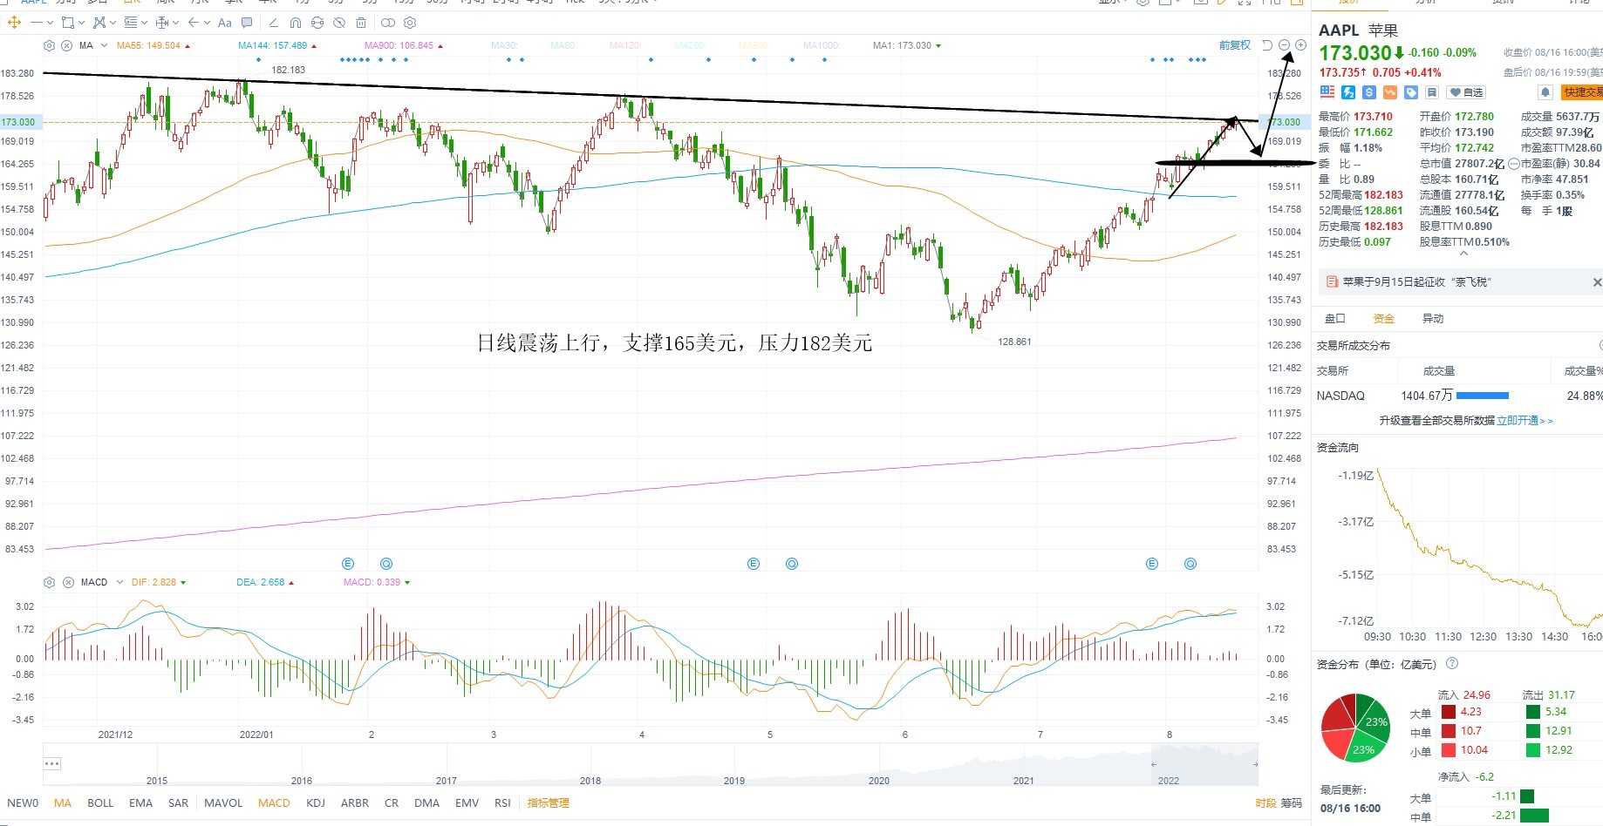Remove the MACD indicator panel

tap(68, 582)
